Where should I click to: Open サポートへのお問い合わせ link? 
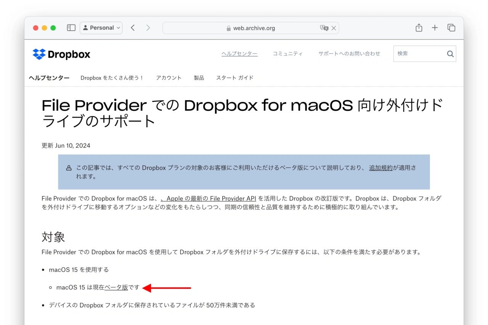pos(349,54)
